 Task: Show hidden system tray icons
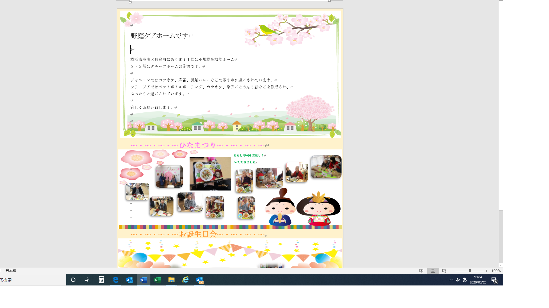tap(451, 280)
